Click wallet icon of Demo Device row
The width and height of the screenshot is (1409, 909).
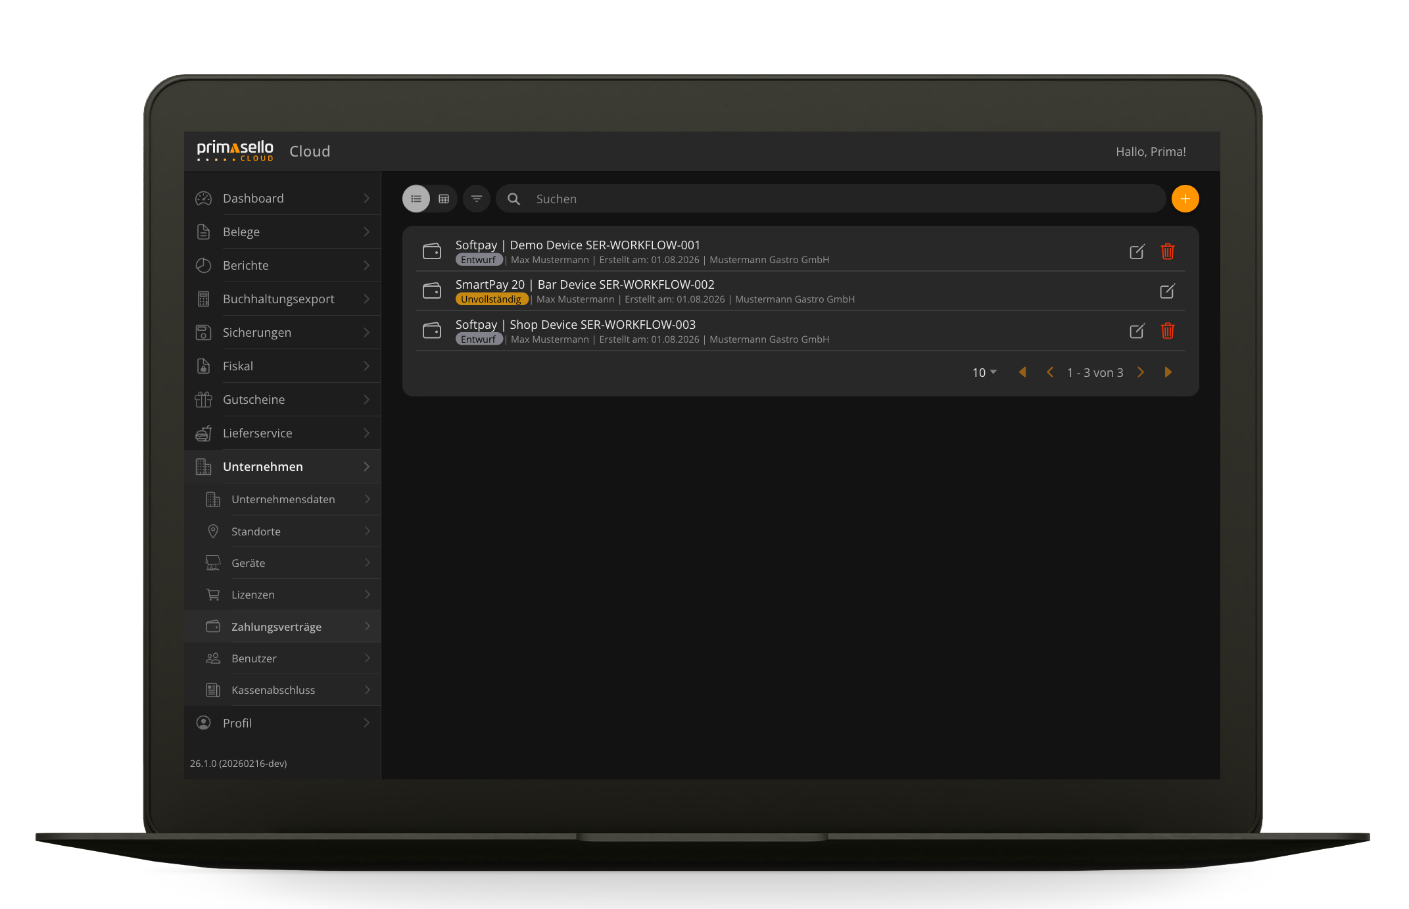(432, 251)
